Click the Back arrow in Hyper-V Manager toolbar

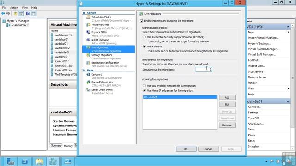point(3,13)
